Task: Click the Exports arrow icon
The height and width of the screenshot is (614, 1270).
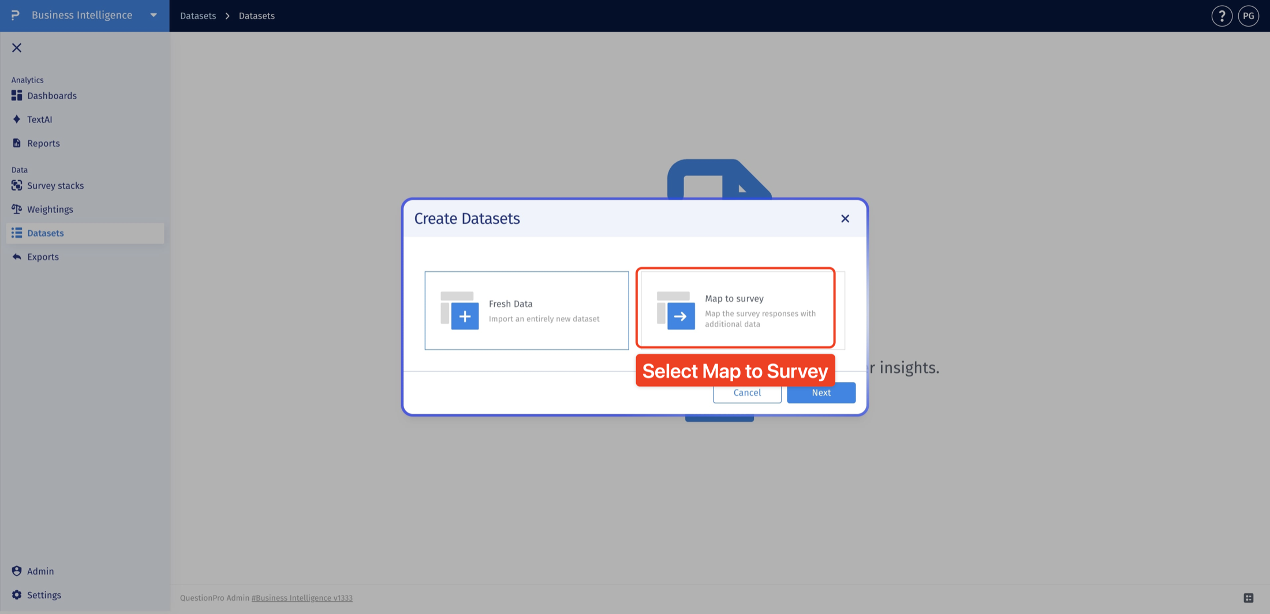Action: pyautogui.click(x=17, y=256)
